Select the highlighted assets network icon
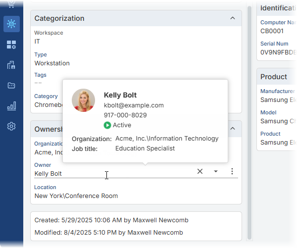 11,24
